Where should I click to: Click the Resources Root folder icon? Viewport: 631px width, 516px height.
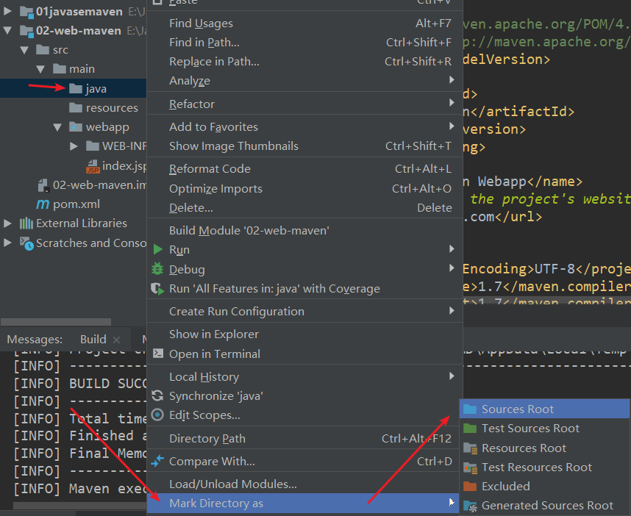(470, 448)
